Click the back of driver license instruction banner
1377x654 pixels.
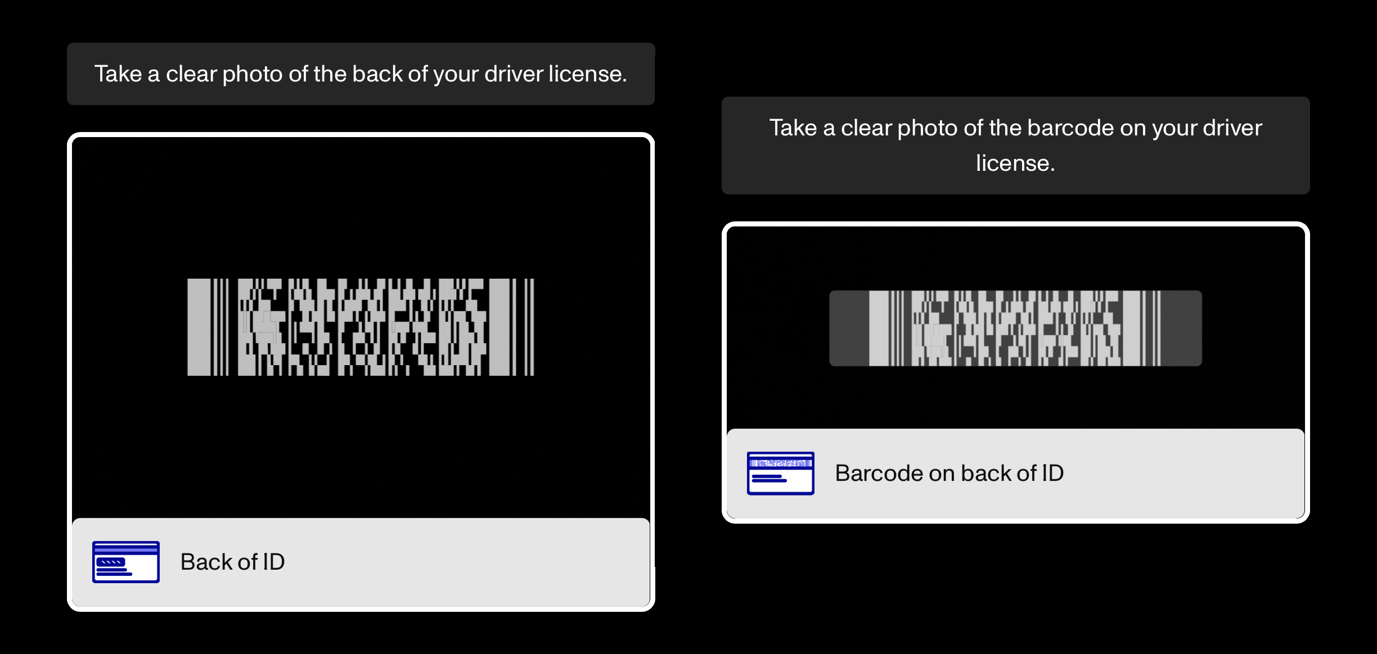tap(361, 74)
